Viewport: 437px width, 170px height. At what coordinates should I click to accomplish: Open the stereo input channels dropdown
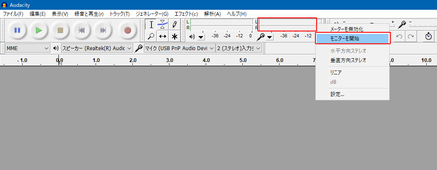click(239, 48)
